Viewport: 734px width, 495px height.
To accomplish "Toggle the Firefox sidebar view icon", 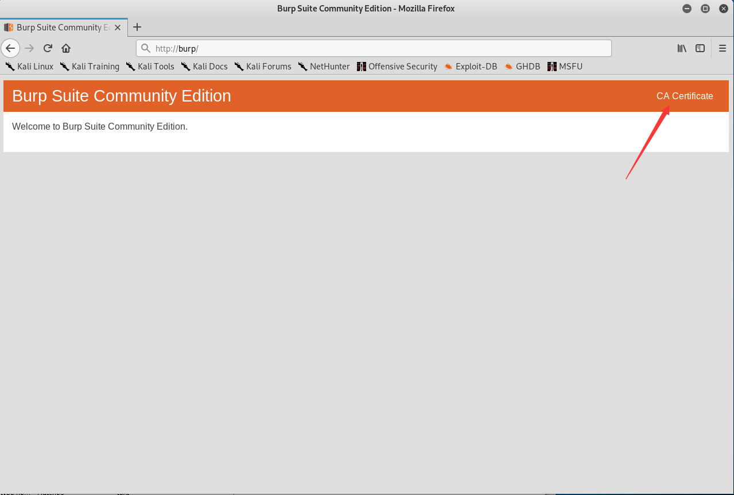I will tap(700, 48).
